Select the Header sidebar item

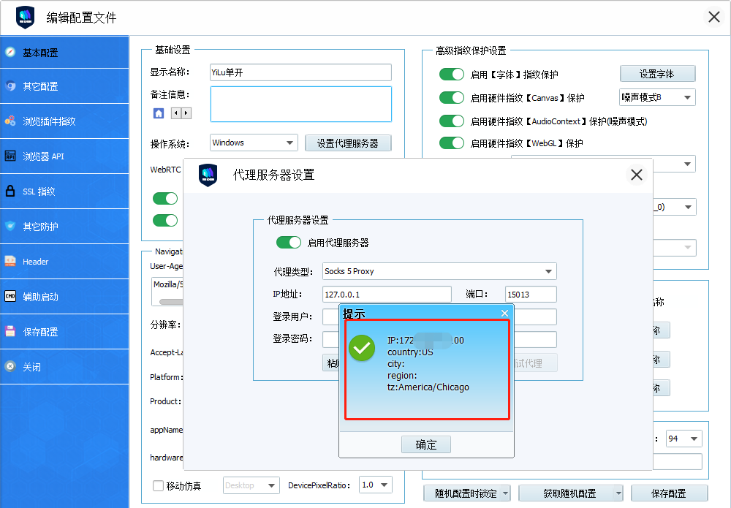tap(36, 262)
